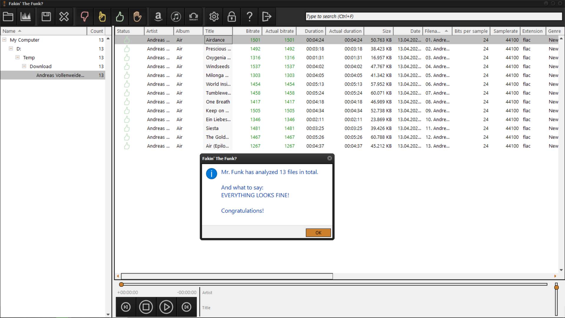Click the yellow pointing-hand filter icon
The width and height of the screenshot is (565, 318).
(102, 16)
